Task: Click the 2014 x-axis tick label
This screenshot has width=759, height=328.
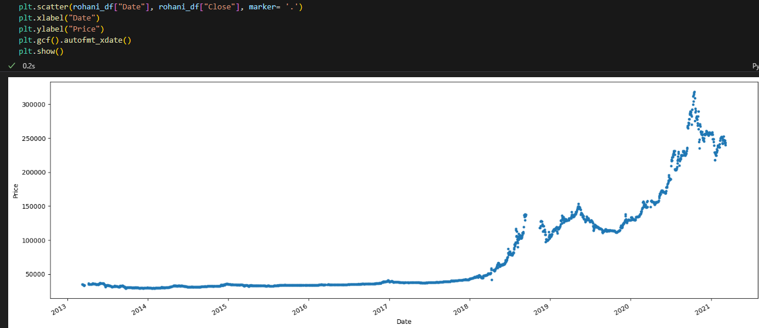Action: pyautogui.click(x=139, y=309)
